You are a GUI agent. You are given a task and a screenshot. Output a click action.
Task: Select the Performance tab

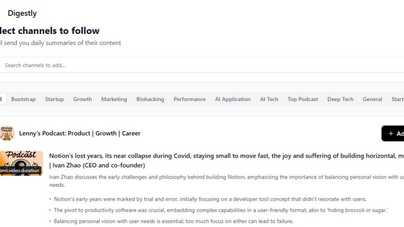(190, 99)
